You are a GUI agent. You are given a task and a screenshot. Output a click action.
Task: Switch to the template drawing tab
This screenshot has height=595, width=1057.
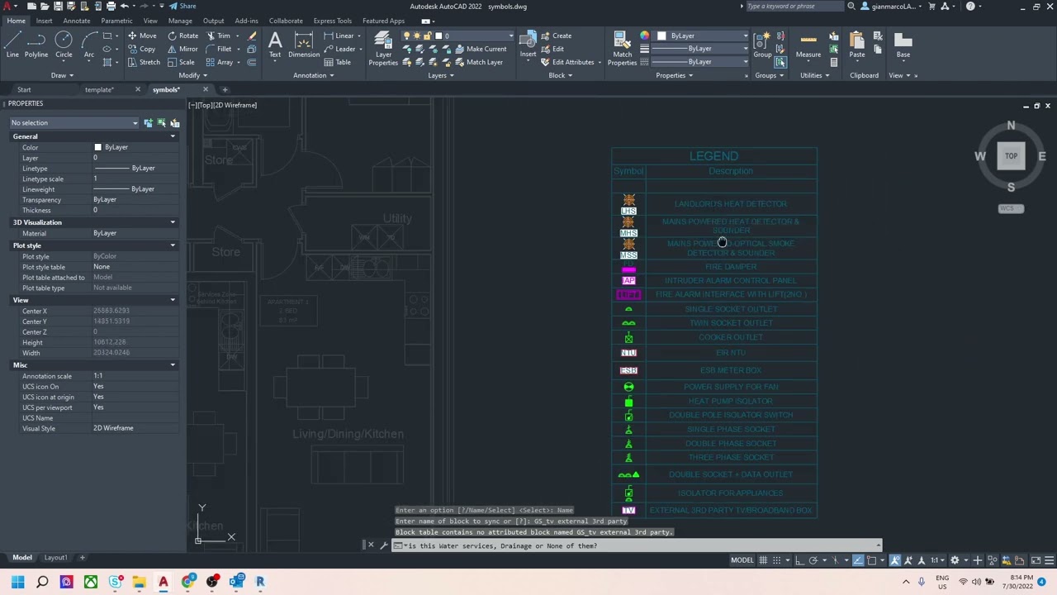tap(98, 89)
